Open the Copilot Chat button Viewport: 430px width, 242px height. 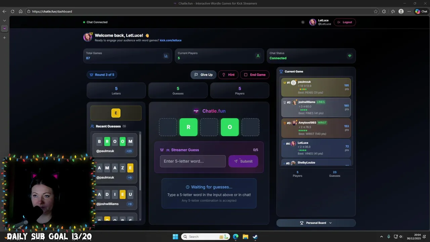(x=421, y=11)
